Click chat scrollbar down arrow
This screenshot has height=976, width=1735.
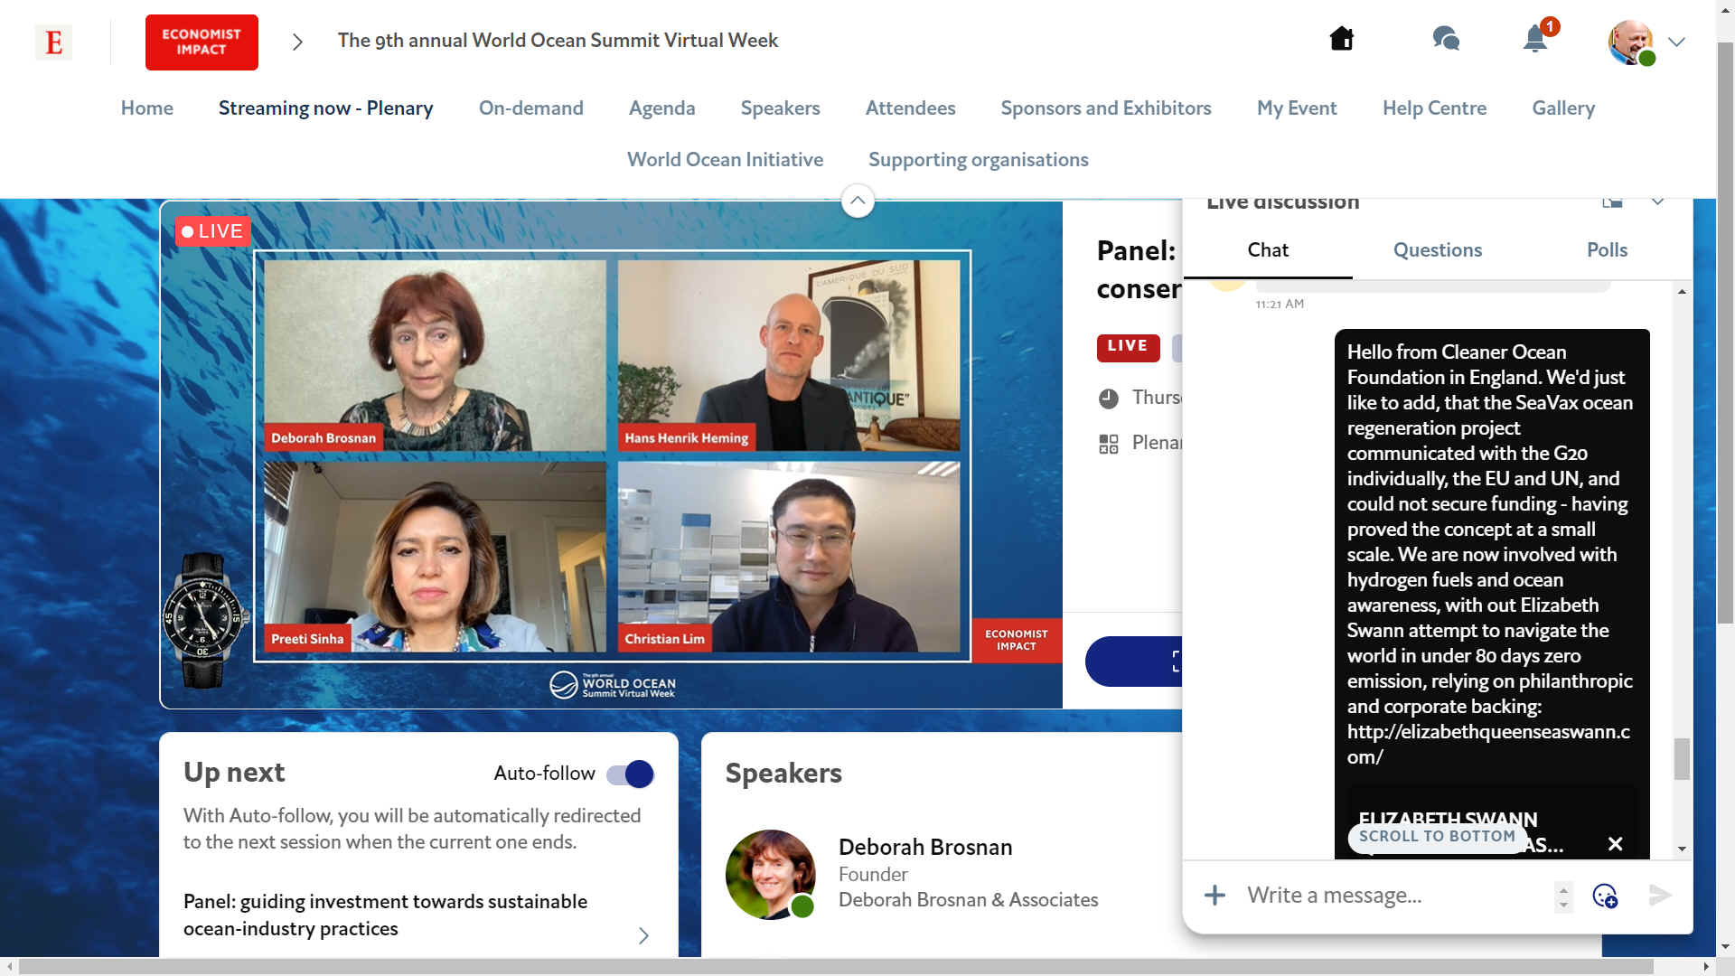point(1682,849)
